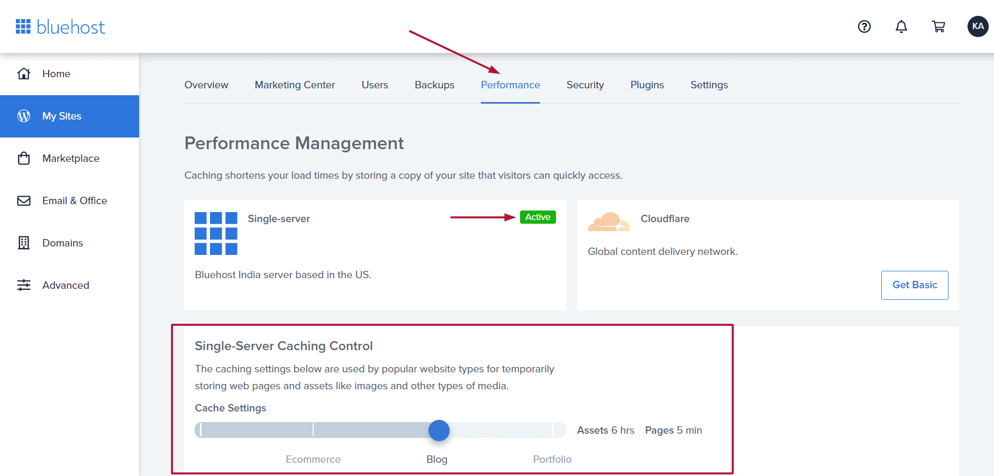Open the help question mark icon
994x476 pixels.
click(864, 26)
